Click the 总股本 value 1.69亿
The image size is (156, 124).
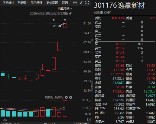click(x=150, y=105)
